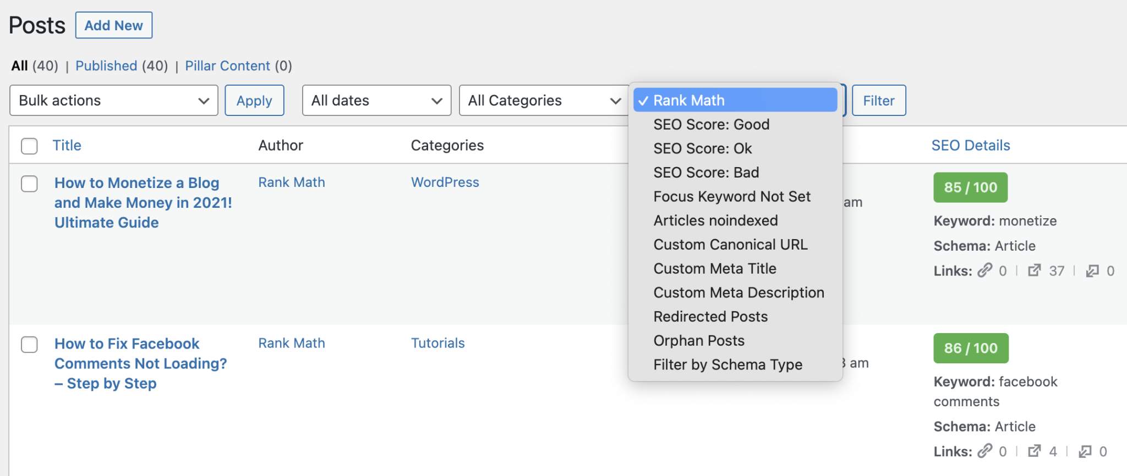This screenshot has width=1127, height=476.
Task: Sort by SEO Details column
Action: click(x=971, y=145)
